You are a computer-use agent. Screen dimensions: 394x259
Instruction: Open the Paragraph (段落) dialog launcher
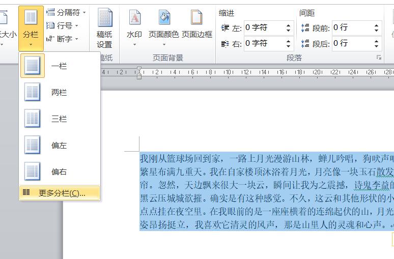379,58
